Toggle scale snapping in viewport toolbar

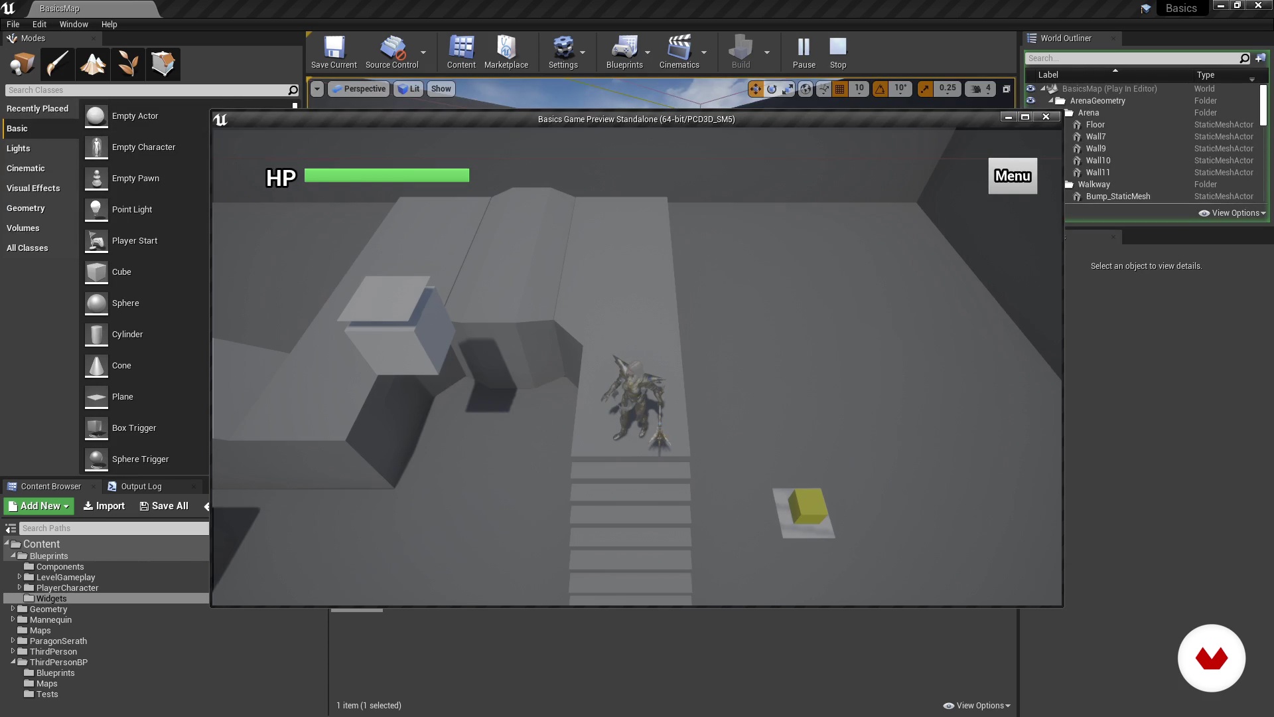(925, 89)
